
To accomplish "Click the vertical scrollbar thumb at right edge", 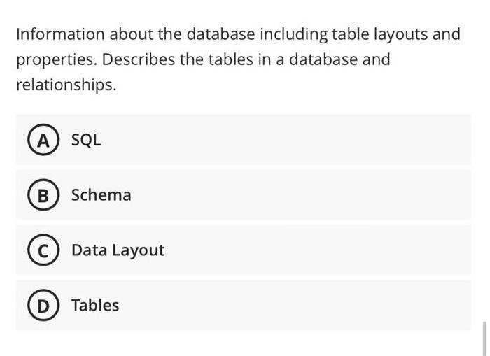I will tap(484, 339).
